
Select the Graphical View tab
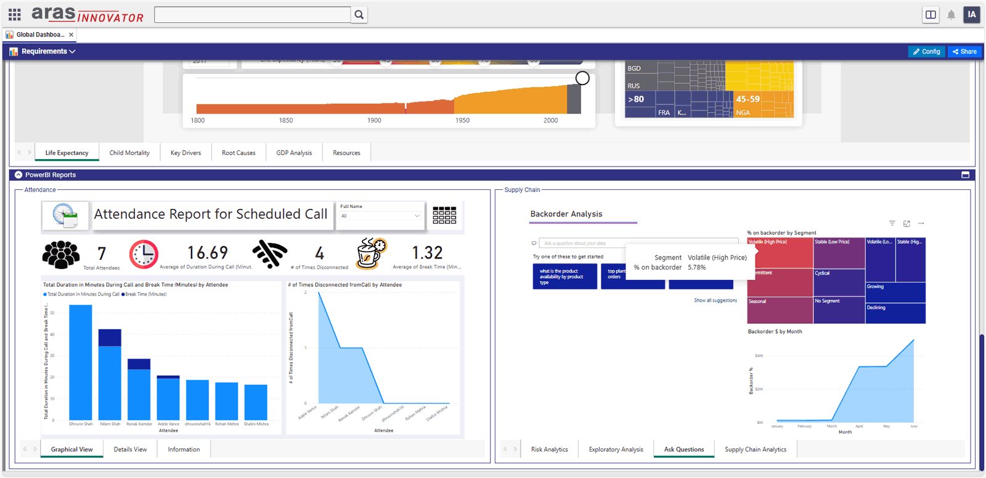click(72, 450)
